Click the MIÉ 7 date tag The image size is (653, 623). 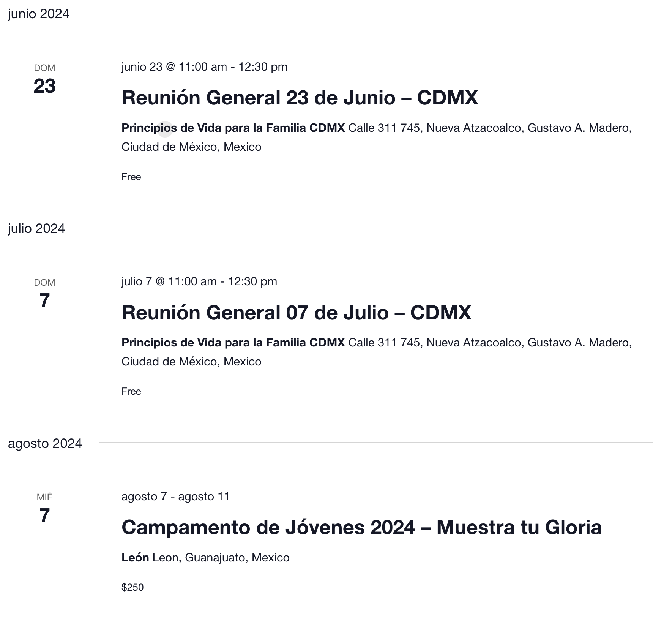coord(44,509)
